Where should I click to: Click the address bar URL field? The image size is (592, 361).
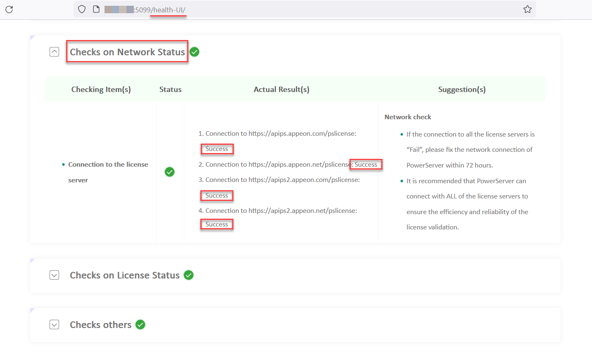(289, 9)
